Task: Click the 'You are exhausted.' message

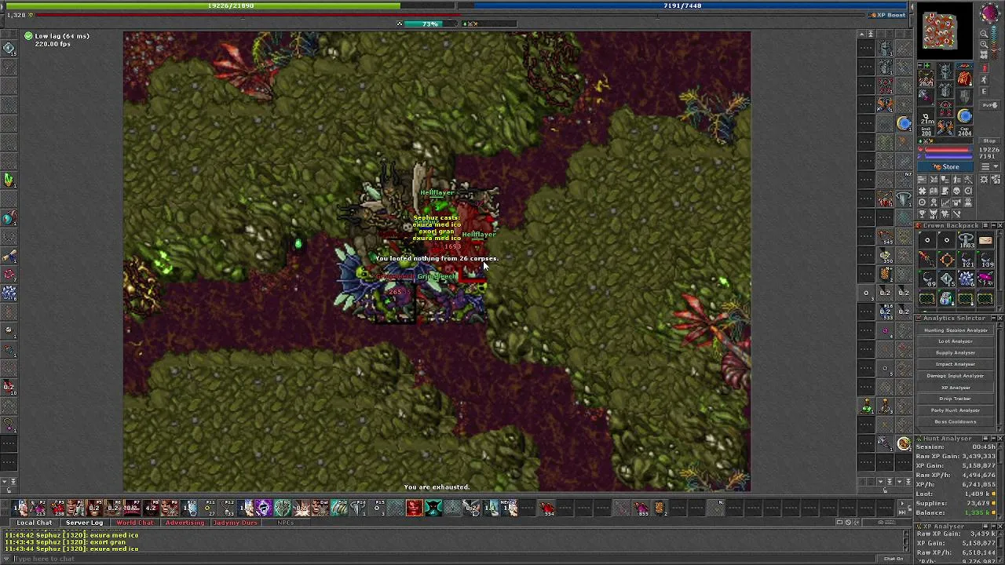Action: (437, 487)
